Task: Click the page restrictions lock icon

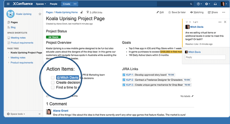Action: point(82,12)
